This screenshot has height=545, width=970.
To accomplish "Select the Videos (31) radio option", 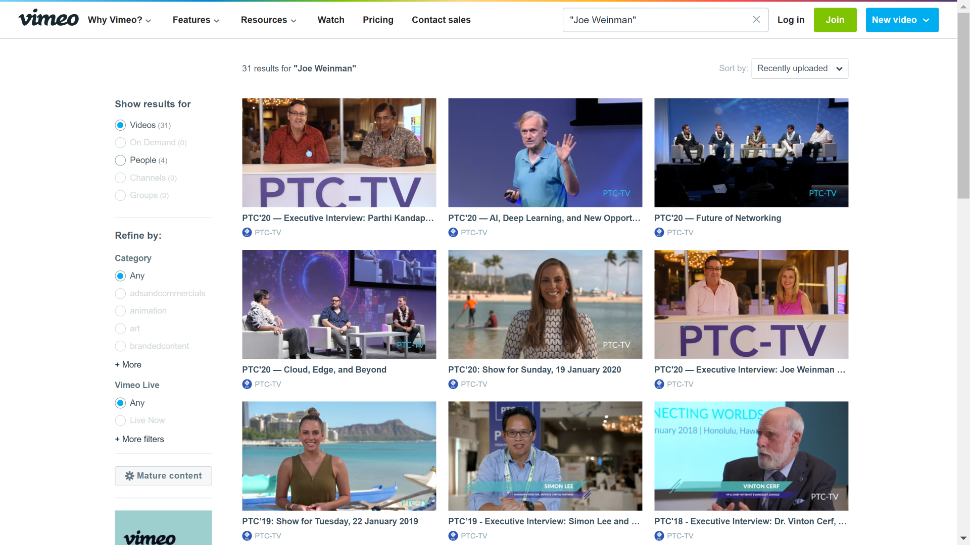I will 120,125.
